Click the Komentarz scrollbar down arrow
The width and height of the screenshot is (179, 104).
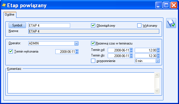(157, 91)
